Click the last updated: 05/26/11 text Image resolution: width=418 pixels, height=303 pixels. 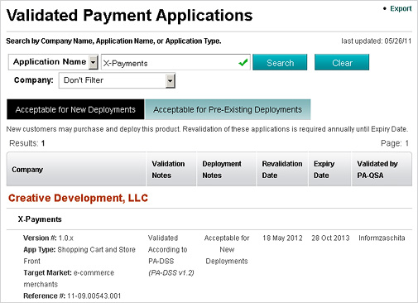point(377,41)
